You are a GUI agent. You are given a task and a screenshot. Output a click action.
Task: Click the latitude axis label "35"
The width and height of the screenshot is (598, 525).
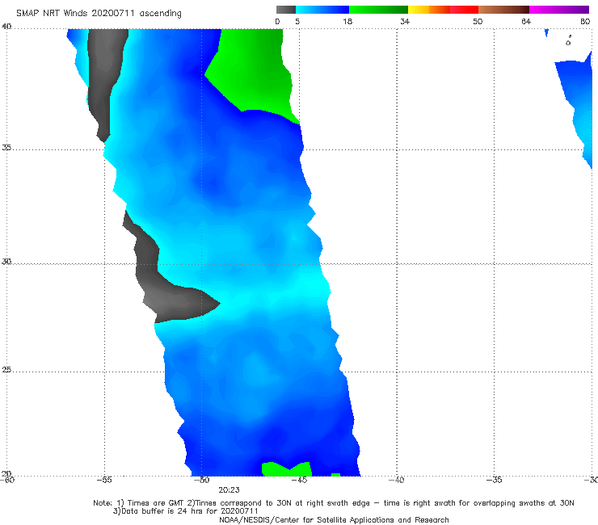6,147
